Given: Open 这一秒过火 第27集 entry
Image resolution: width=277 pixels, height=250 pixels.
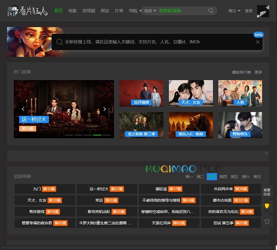Looking at the screenshot, I should (107, 189).
